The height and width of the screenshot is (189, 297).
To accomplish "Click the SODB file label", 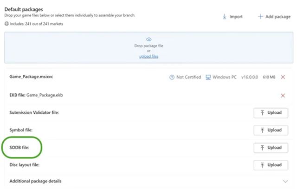I will point(19,148).
